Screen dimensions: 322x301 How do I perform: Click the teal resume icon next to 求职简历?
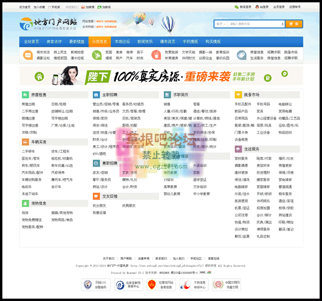coord(167,95)
